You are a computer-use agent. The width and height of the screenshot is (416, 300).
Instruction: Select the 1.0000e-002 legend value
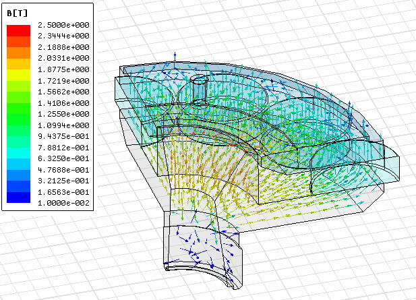click(63, 203)
